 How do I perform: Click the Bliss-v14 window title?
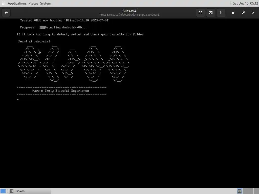click(x=129, y=11)
